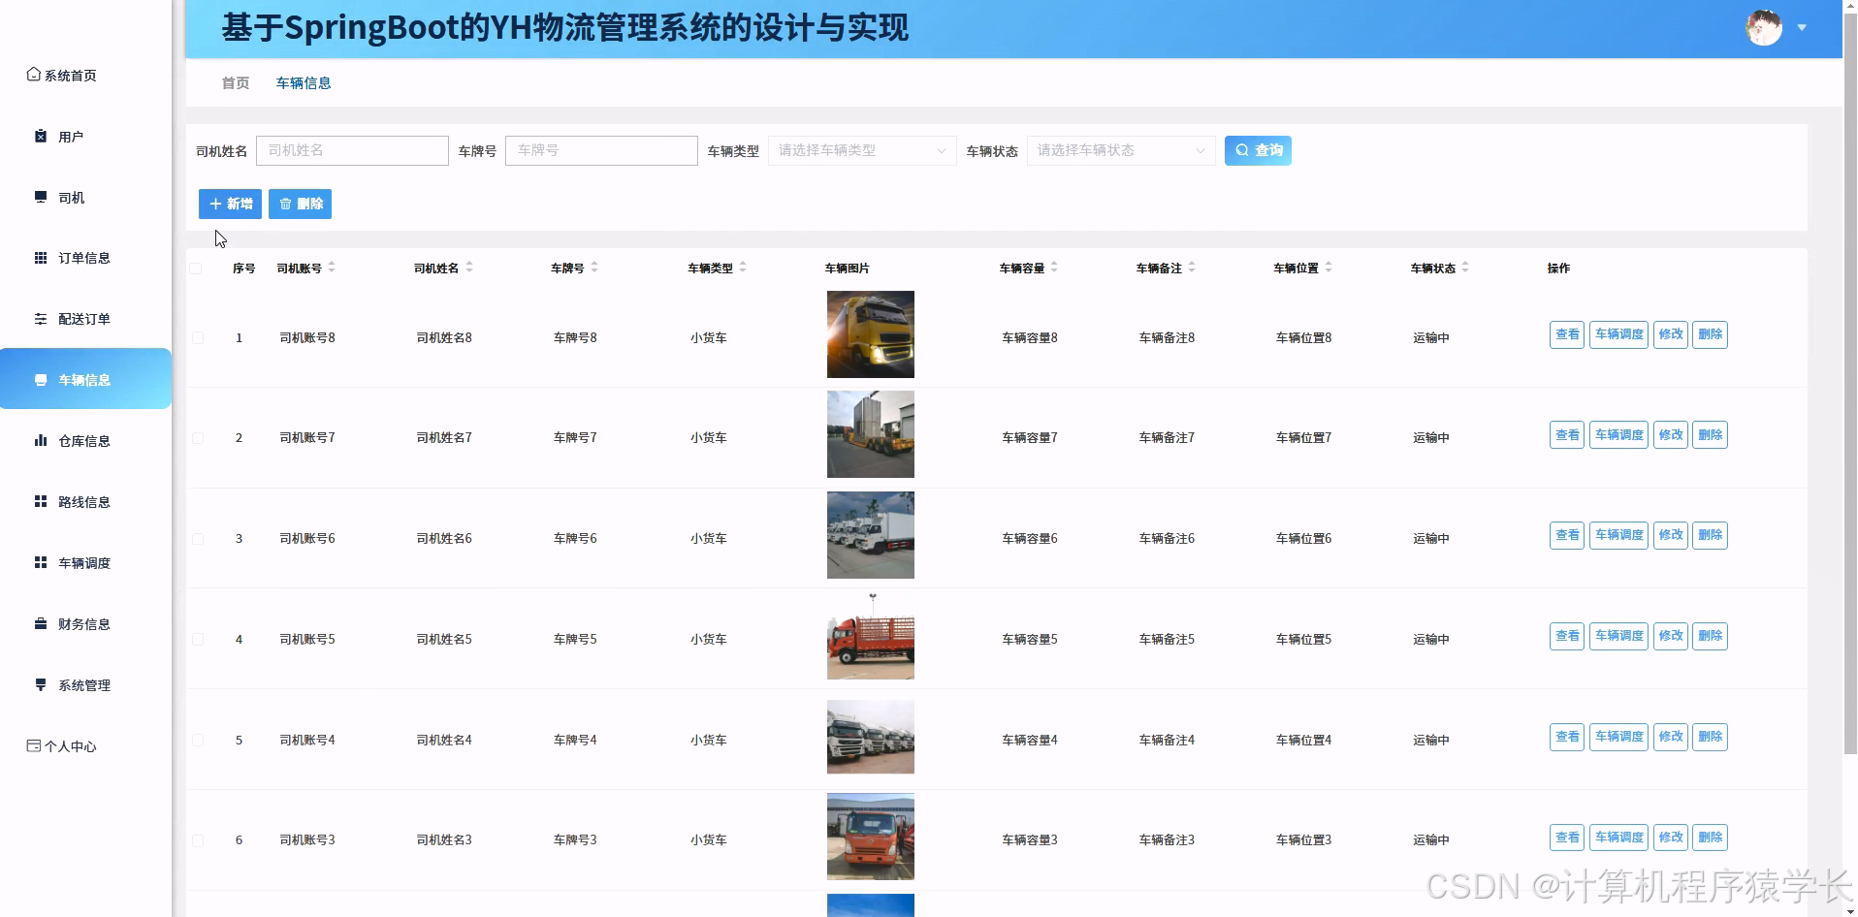Switch to the 首页 breadcrumb tab

tap(234, 82)
